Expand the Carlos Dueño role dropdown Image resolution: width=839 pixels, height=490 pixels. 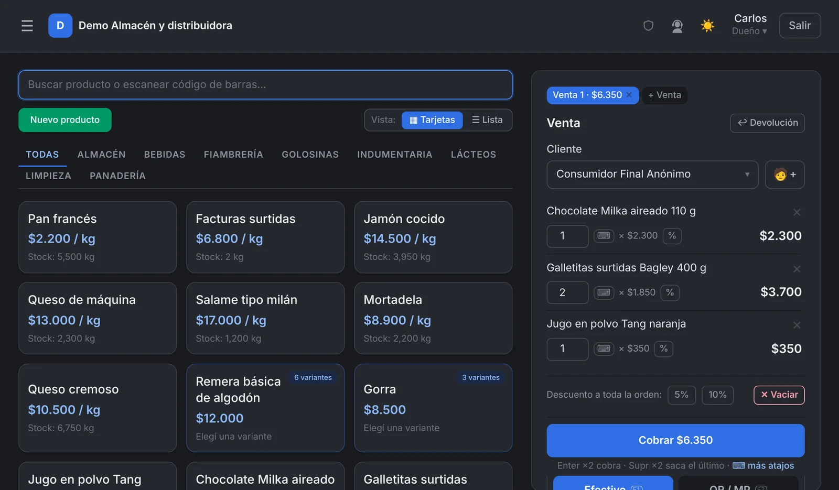[750, 25]
